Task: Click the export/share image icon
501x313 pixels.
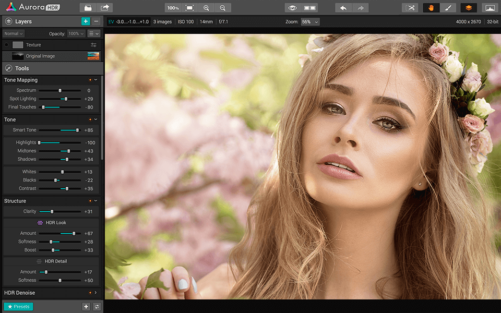Action: (105, 8)
